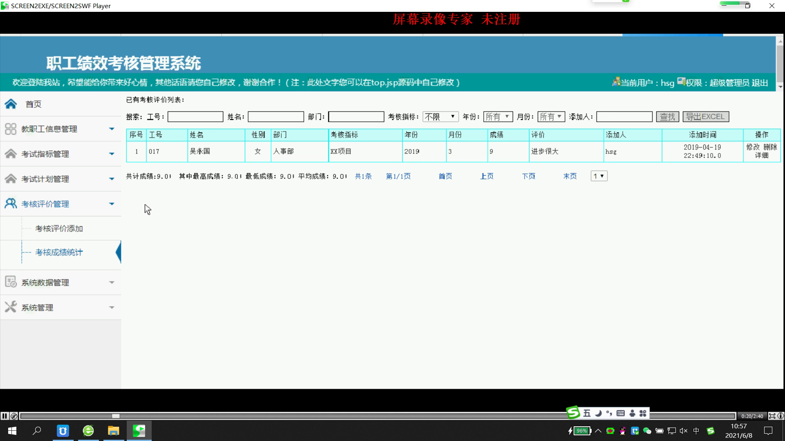
Task: Click the 考试指标管理 house icon
Action: 11,154
